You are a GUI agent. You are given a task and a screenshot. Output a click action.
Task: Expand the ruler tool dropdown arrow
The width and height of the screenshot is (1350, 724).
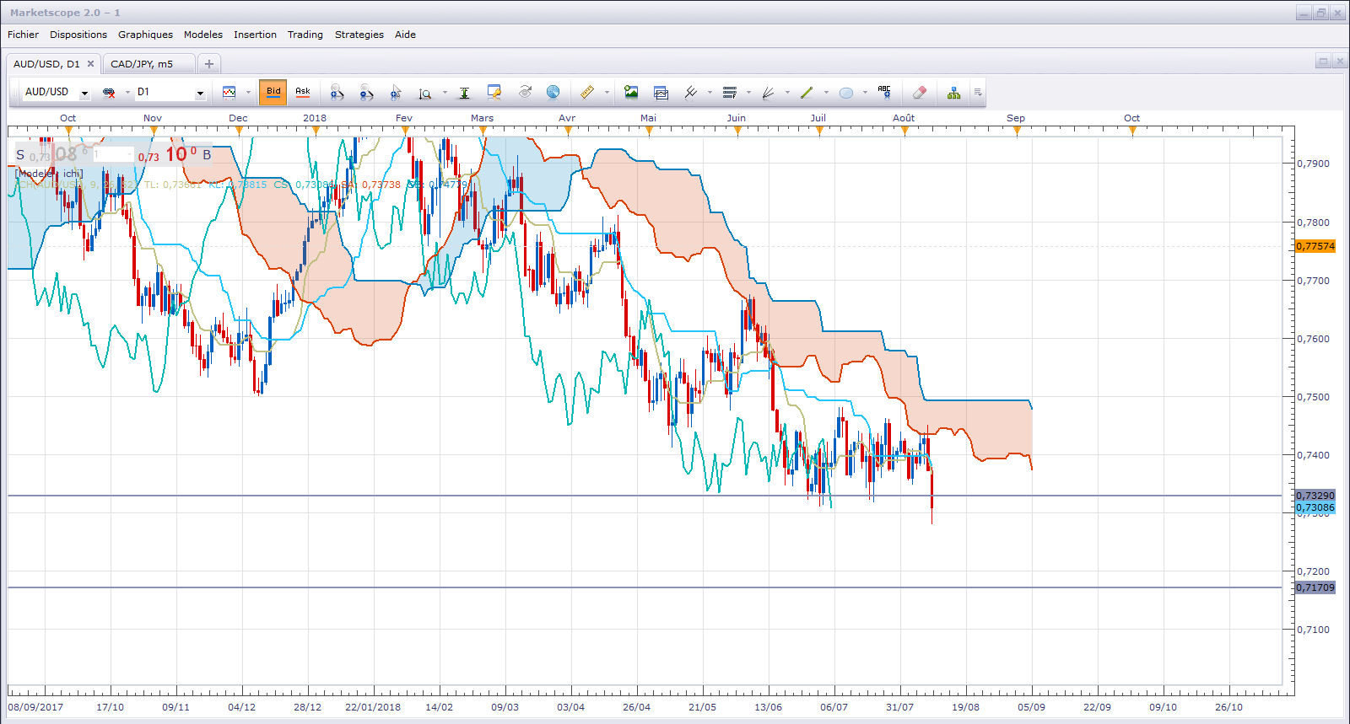coord(607,93)
